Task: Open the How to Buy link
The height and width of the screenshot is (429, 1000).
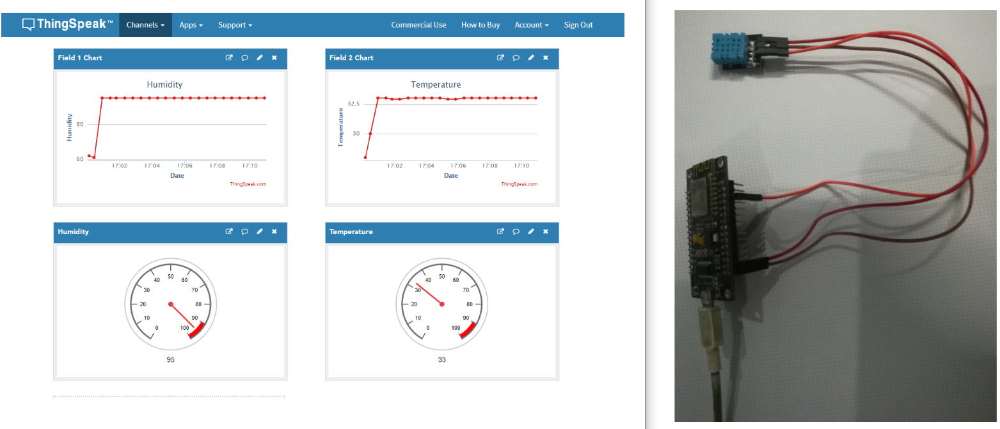Action: point(480,25)
